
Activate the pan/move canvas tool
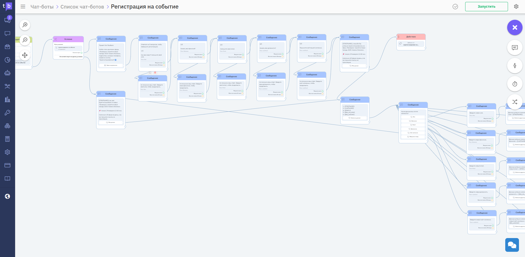pyautogui.click(x=25, y=55)
